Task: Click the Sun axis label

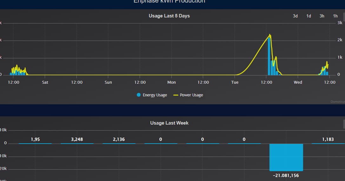Action: 108,82
